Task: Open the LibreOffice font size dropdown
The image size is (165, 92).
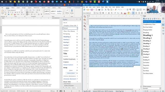Action: coord(100,13)
